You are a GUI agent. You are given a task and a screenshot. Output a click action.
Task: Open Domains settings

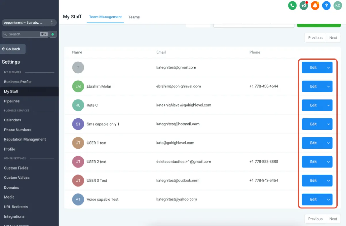click(12, 187)
